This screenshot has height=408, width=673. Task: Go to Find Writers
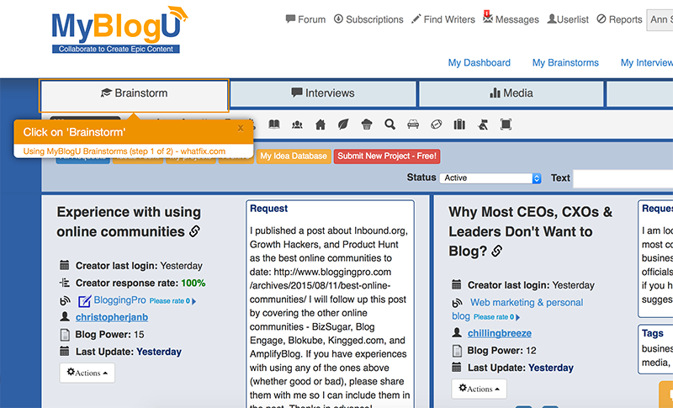pos(443,19)
